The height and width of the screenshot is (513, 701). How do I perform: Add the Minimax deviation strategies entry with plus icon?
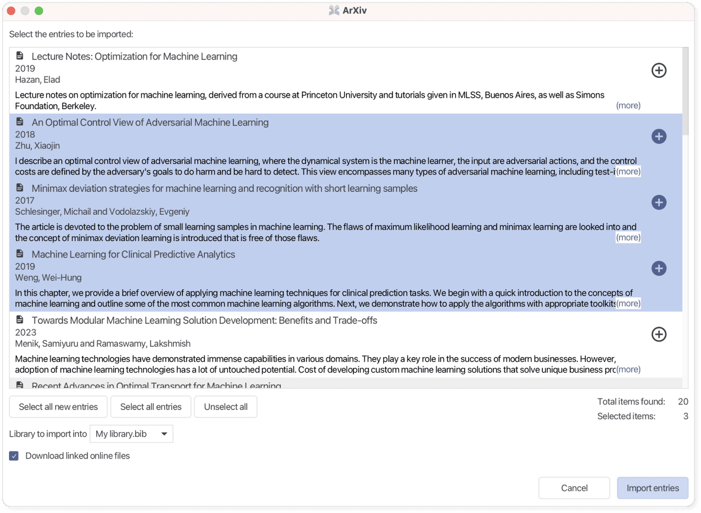659,202
